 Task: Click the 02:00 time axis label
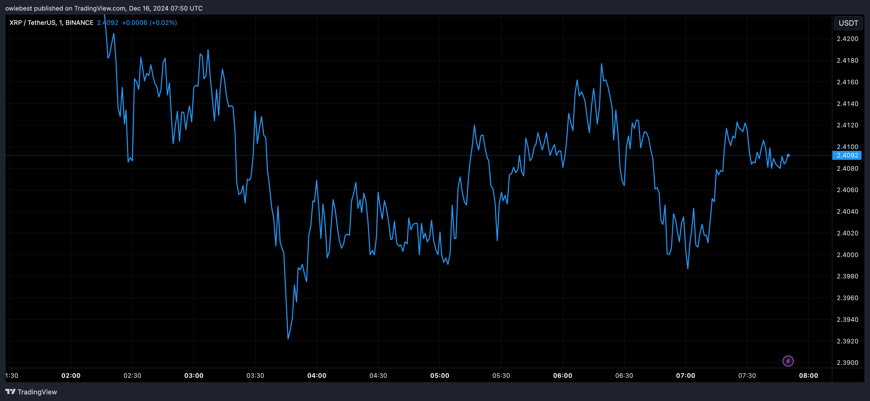71,375
